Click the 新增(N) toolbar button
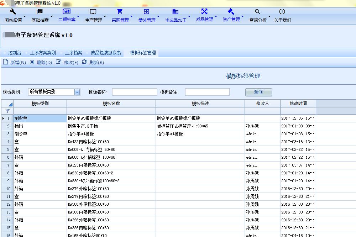 [15, 62]
